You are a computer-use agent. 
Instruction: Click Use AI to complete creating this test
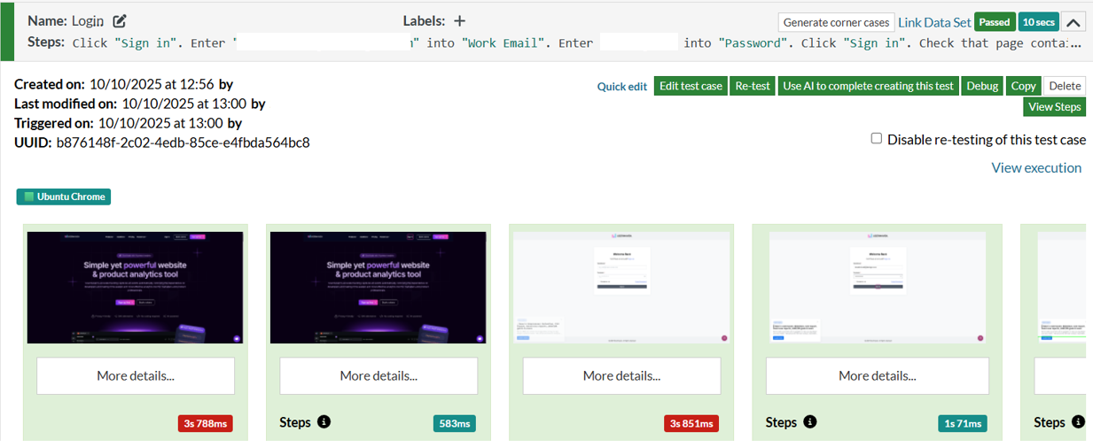pos(868,86)
